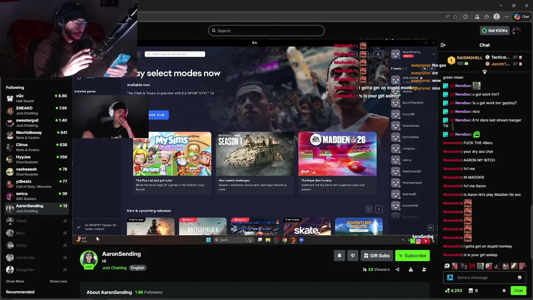
Task: Click Jacobr1... in the gift leaderboard
Action: pyautogui.click(x=500, y=64)
